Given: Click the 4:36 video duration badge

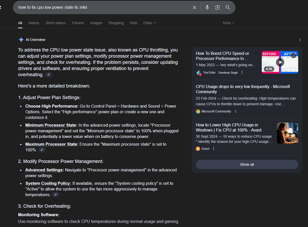Looking at the screenshot, I should pyautogui.click(x=269, y=69).
